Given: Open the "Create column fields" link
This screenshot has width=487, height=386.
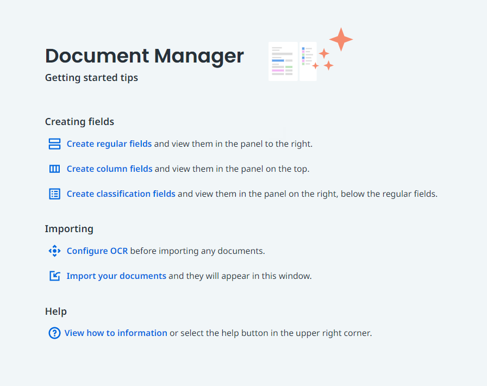Looking at the screenshot, I should point(109,169).
